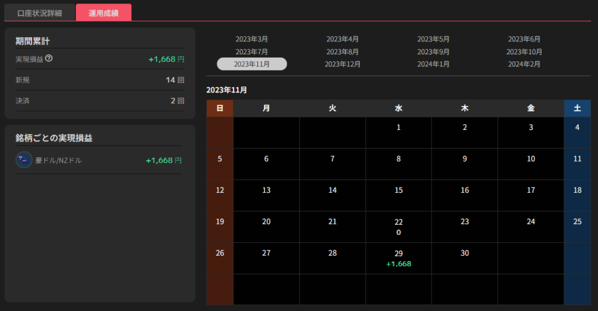Select month 2023年4月
This screenshot has height=311, width=598.
pos(342,39)
